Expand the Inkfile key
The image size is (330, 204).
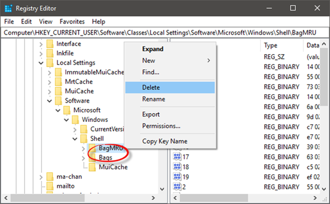click(41, 54)
